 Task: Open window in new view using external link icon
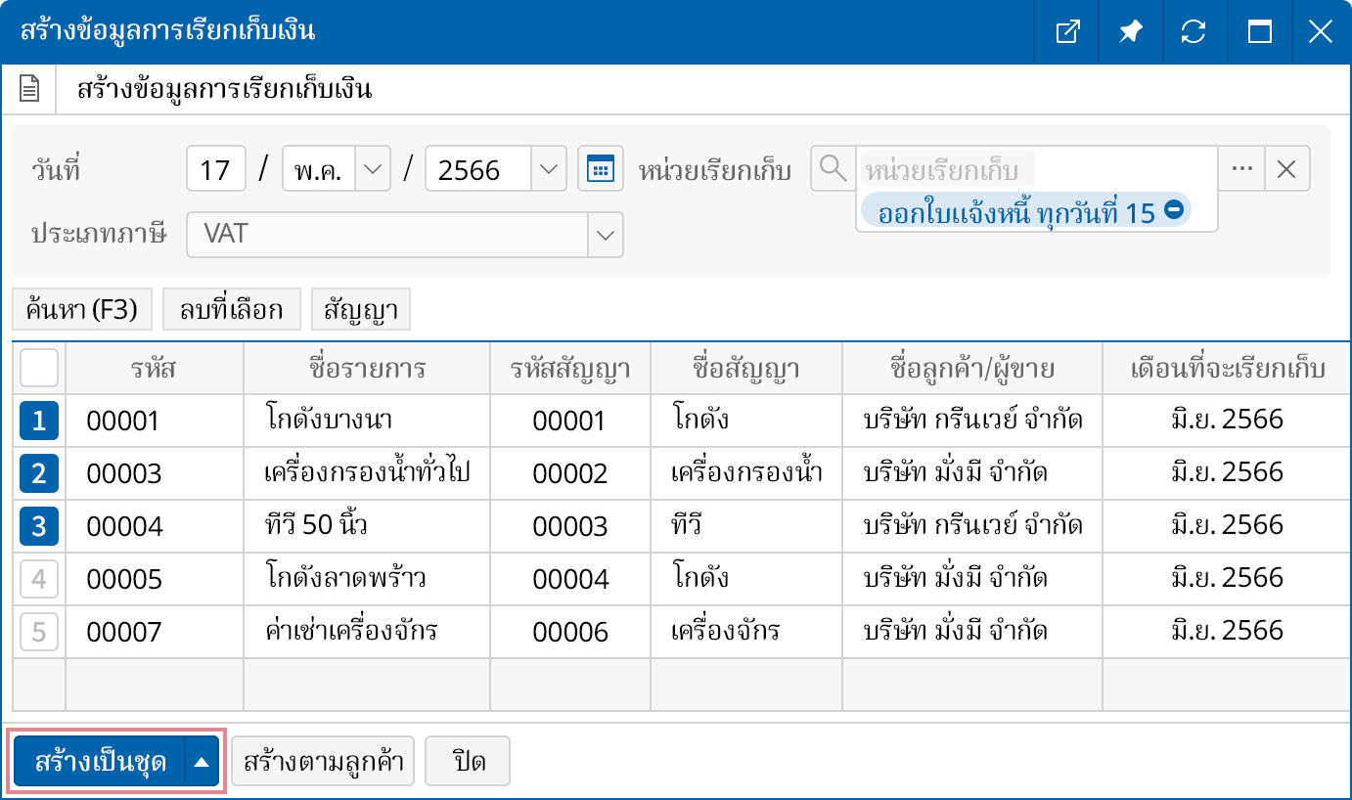tap(1066, 31)
